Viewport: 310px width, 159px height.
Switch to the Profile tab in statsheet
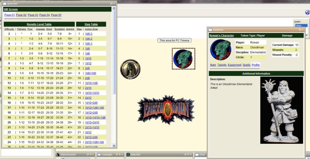[x=256, y=65]
